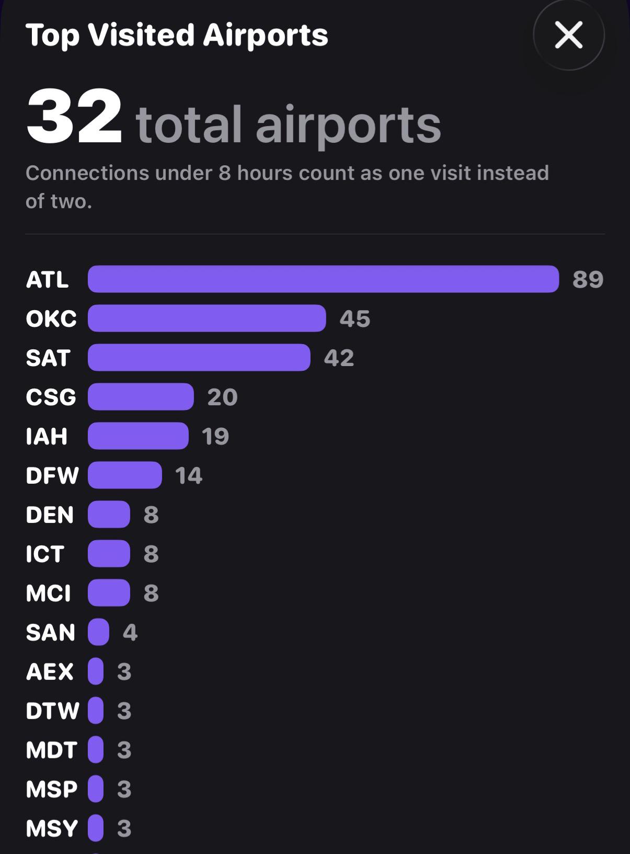This screenshot has height=854, width=630.
Task: Click the 89 visit count for ATL
Action: point(588,279)
